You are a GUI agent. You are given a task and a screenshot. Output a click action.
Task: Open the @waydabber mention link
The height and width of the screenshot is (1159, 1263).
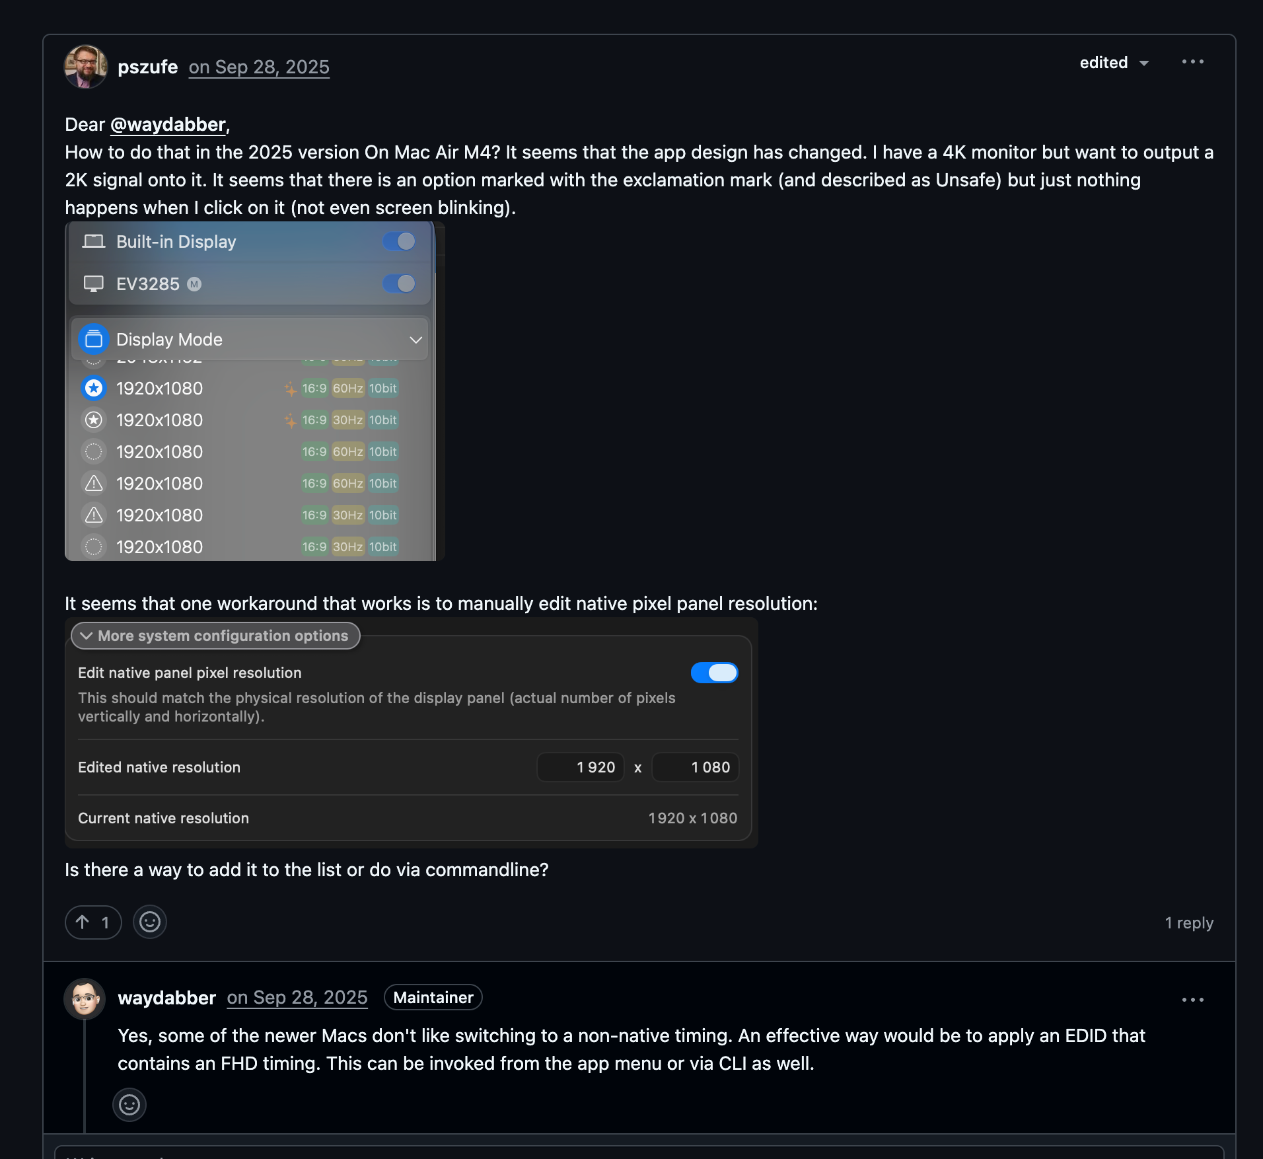click(x=168, y=124)
